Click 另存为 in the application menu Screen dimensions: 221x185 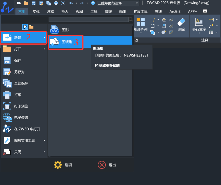(24, 72)
